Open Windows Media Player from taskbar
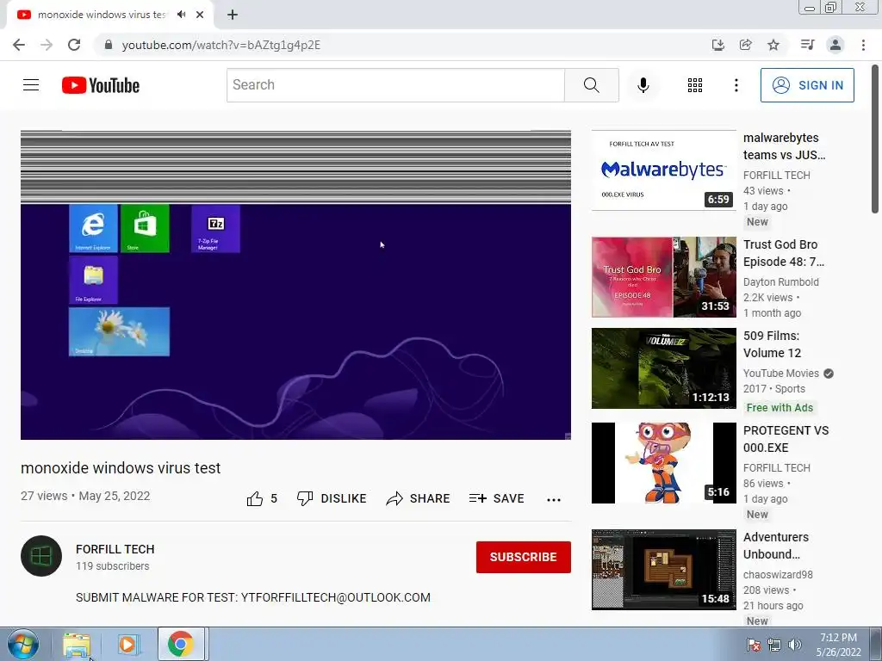882x661 pixels. [128, 645]
